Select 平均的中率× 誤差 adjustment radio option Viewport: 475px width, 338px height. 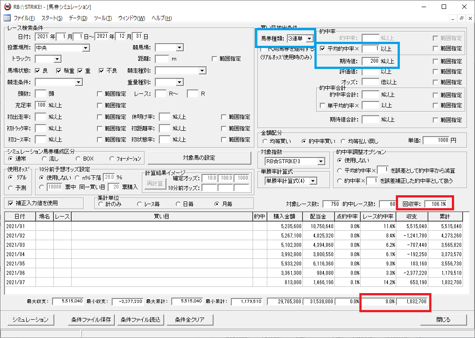click(x=340, y=170)
